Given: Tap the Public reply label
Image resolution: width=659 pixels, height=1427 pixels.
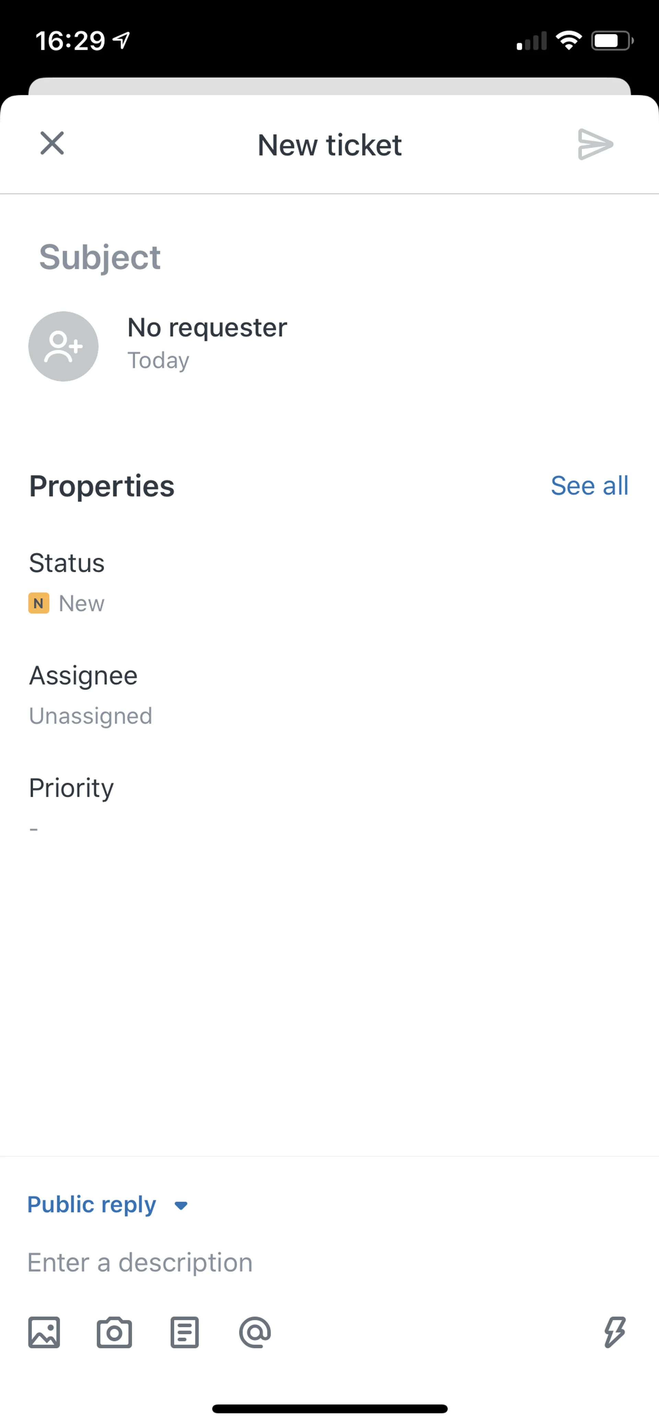Looking at the screenshot, I should (92, 1205).
